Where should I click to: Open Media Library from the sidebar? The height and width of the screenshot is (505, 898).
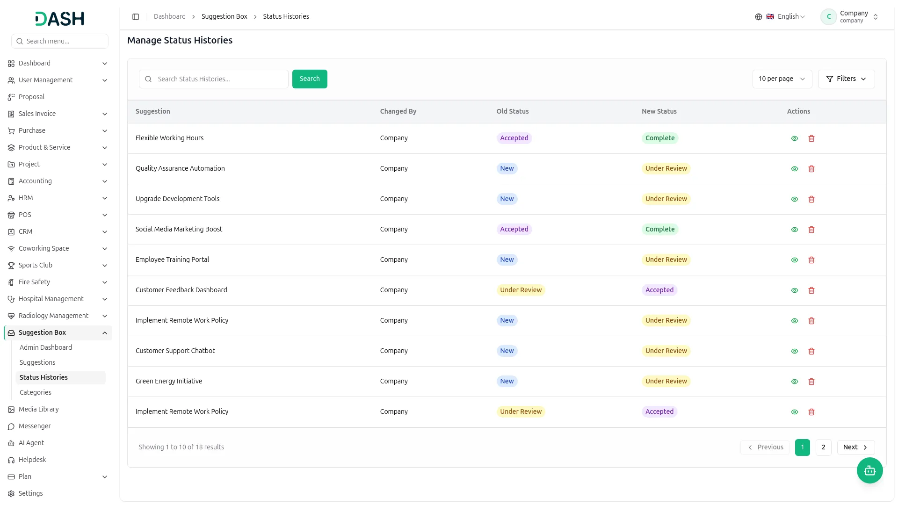39,409
